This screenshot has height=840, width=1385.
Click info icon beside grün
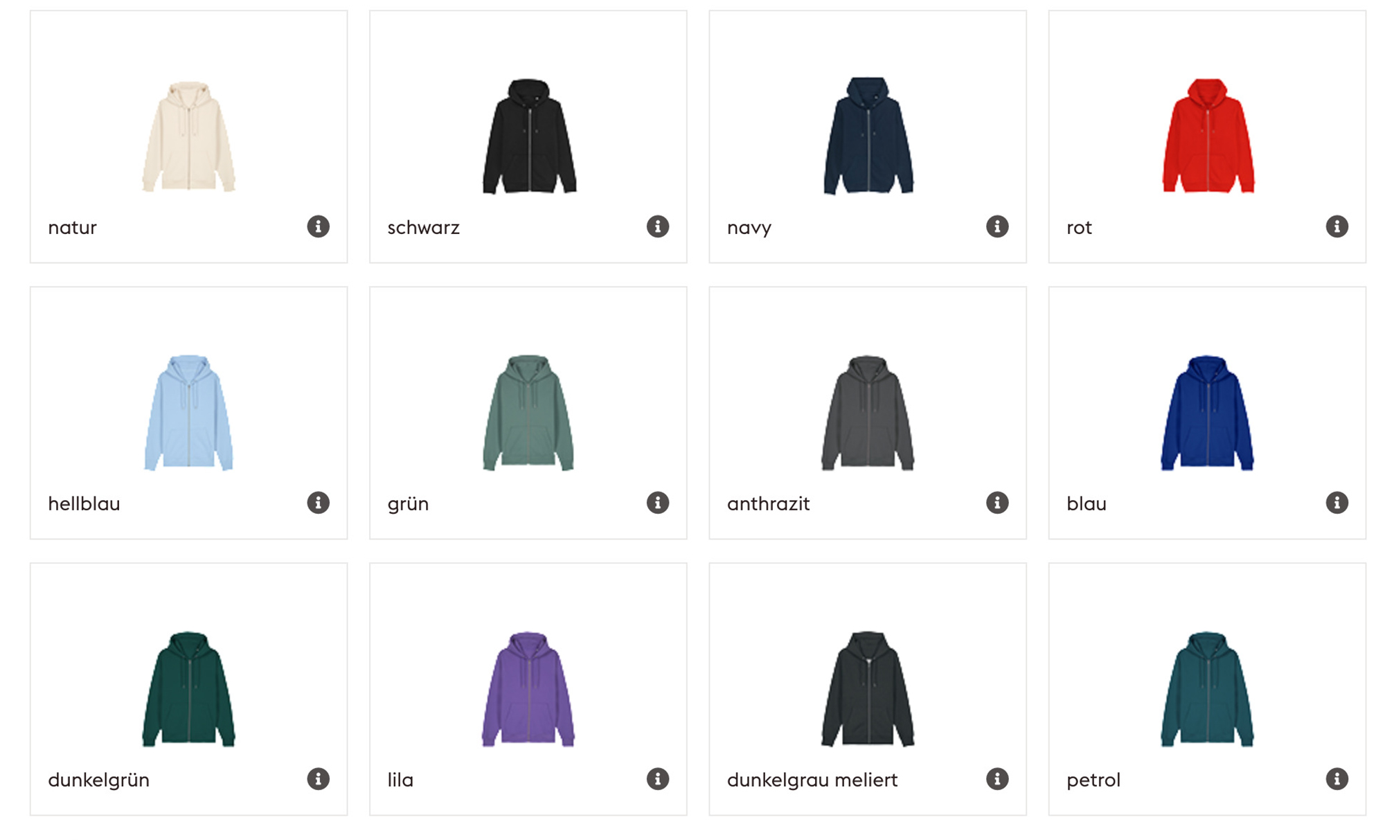click(657, 503)
